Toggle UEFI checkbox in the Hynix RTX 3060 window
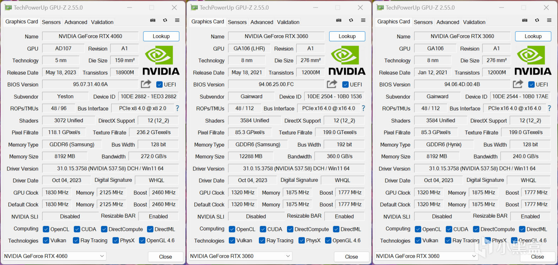This screenshot has height=265, width=558. point(531,85)
